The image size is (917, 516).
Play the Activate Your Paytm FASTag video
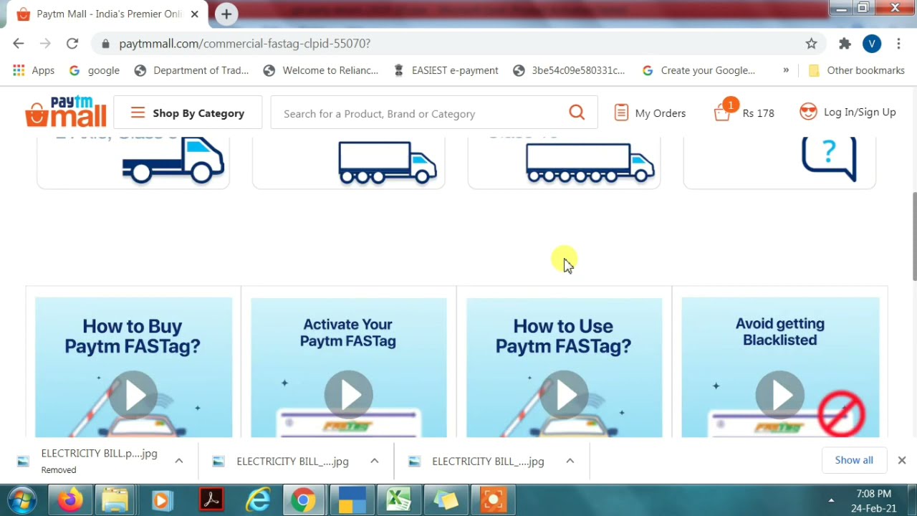[x=349, y=394]
